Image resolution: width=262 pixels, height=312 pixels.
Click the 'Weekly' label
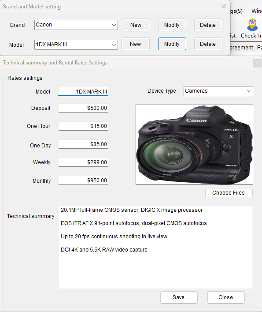click(x=41, y=162)
